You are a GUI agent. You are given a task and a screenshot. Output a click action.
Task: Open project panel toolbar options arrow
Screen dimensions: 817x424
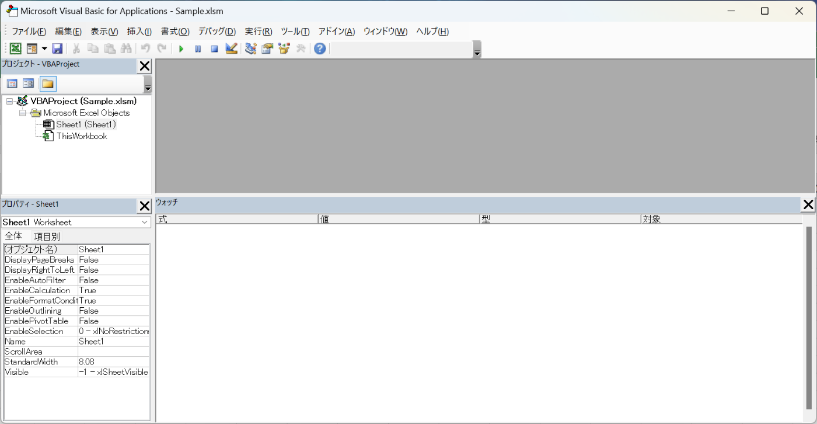148,85
